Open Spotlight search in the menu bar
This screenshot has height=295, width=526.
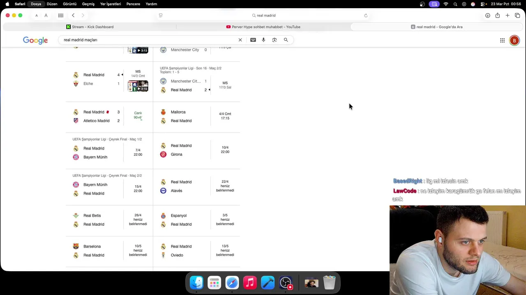455,4
